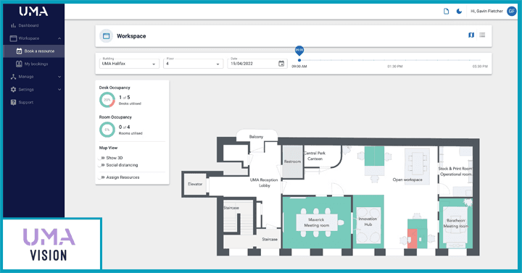Image resolution: width=522 pixels, height=273 pixels.
Task: Open the Building dropdown UMA Halifax
Action: click(129, 64)
